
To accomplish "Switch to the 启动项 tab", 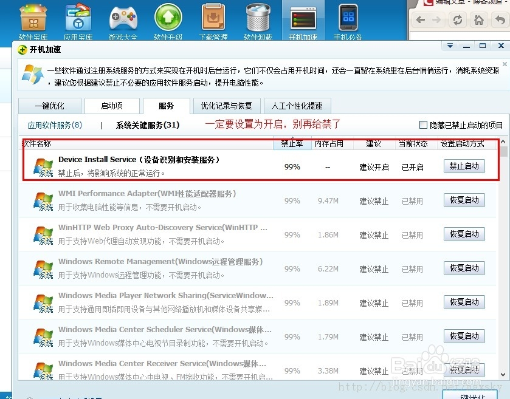I will pos(112,106).
